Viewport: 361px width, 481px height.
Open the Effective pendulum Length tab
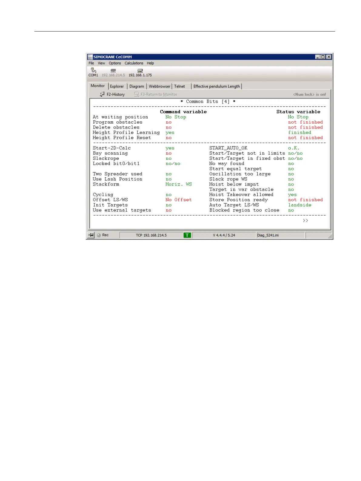217,86
